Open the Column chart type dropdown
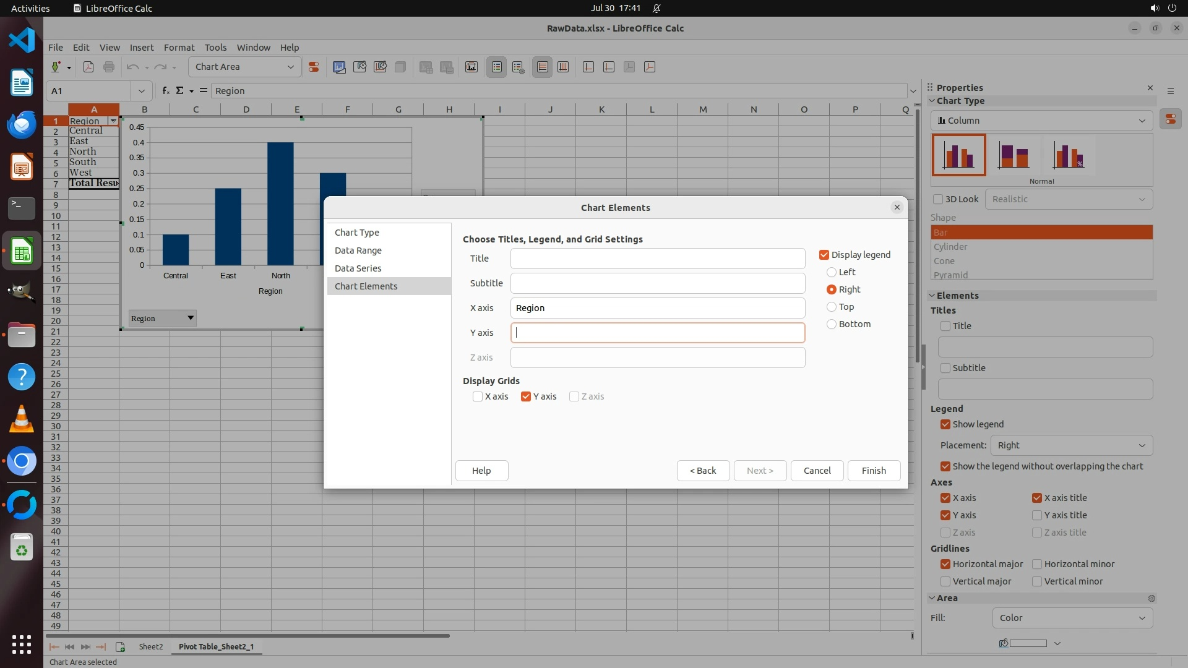 1041,121
